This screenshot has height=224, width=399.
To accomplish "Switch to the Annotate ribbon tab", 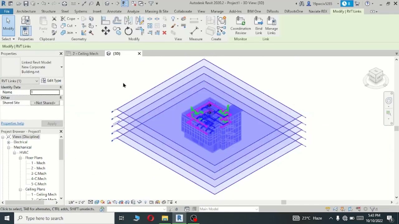I will point(114,11).
